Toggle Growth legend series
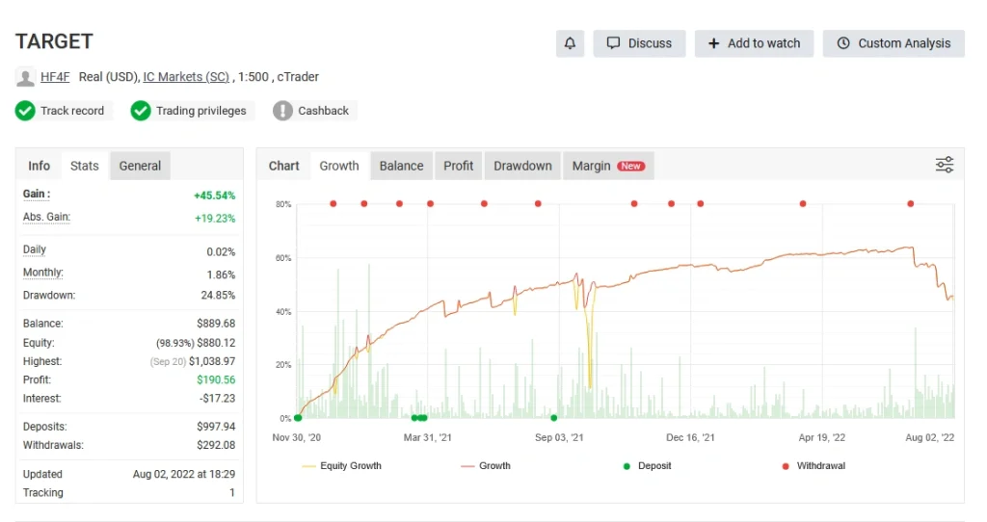This screenshot has width=987, height=522. [x=486, y=466]
